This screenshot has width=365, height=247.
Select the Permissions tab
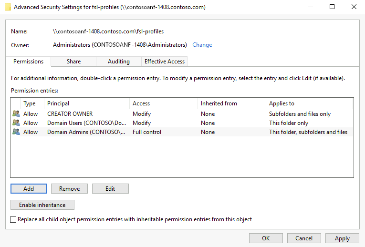[x=29, y=62]
